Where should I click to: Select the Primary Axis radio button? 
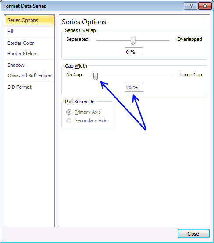(x=69, y=112)
